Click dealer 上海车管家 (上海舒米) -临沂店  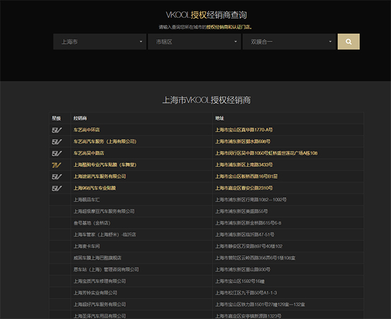[x=104, y=234]
